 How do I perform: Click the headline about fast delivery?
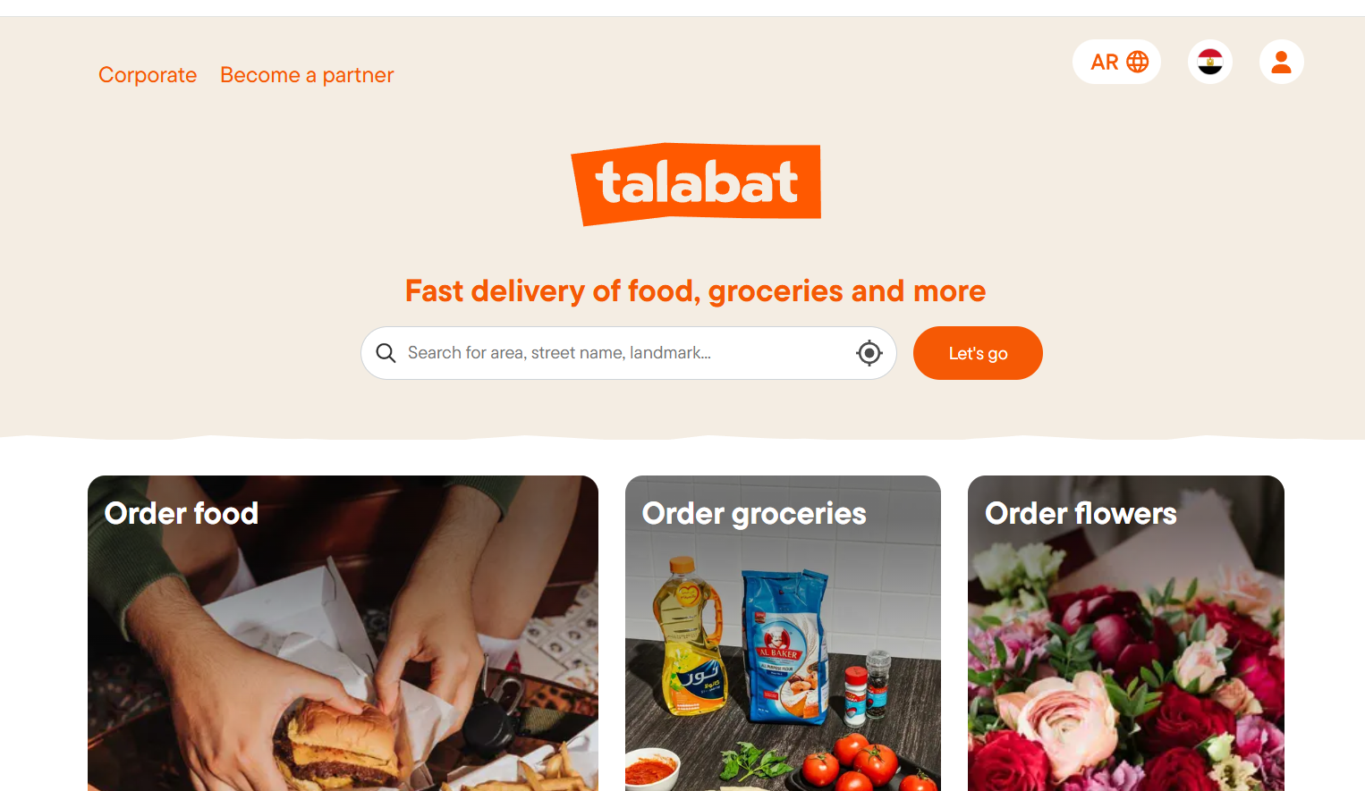coord(695,291)
